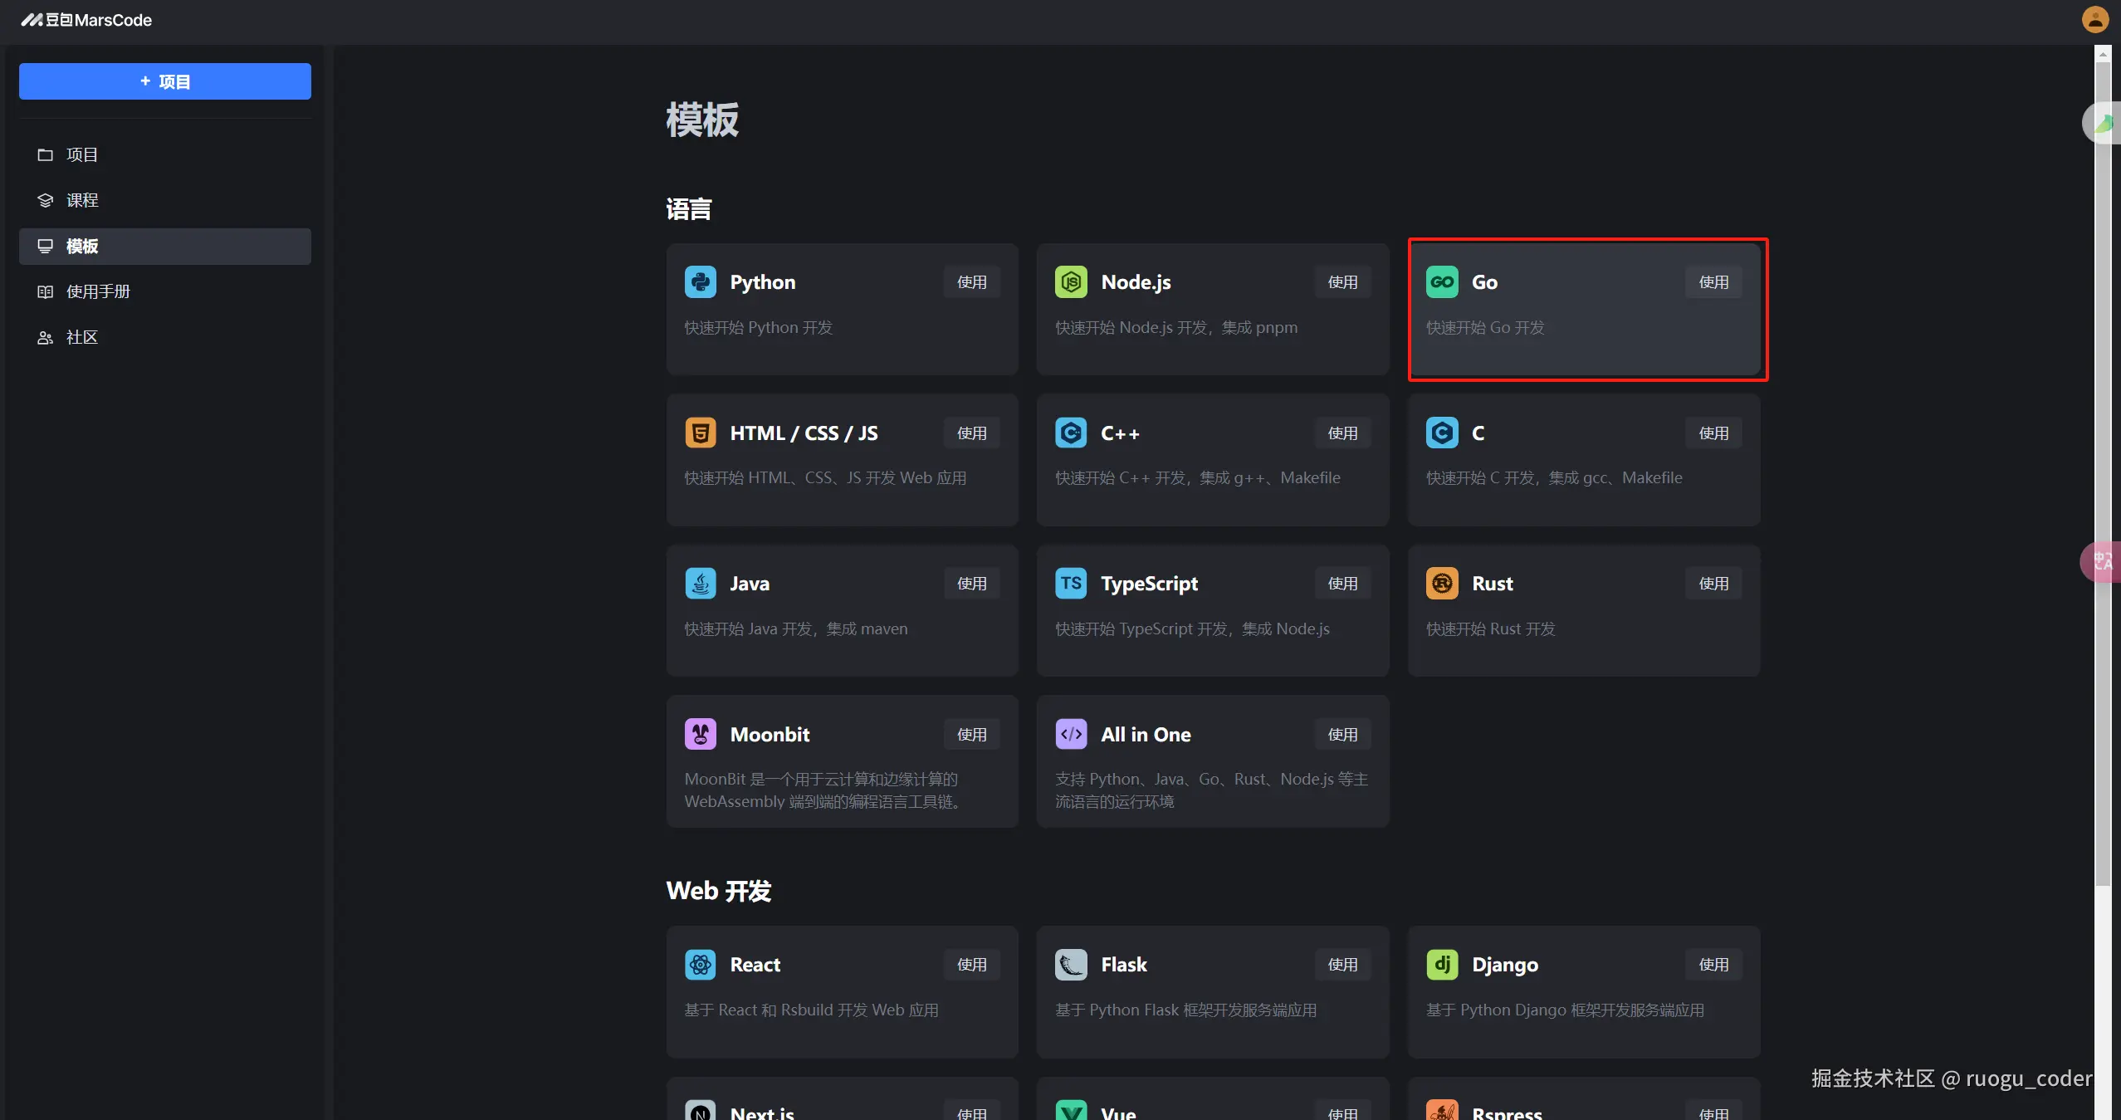Go to 社区 in the sidebar
This screenshot has height=1120, width=2121.
[81, 338]
